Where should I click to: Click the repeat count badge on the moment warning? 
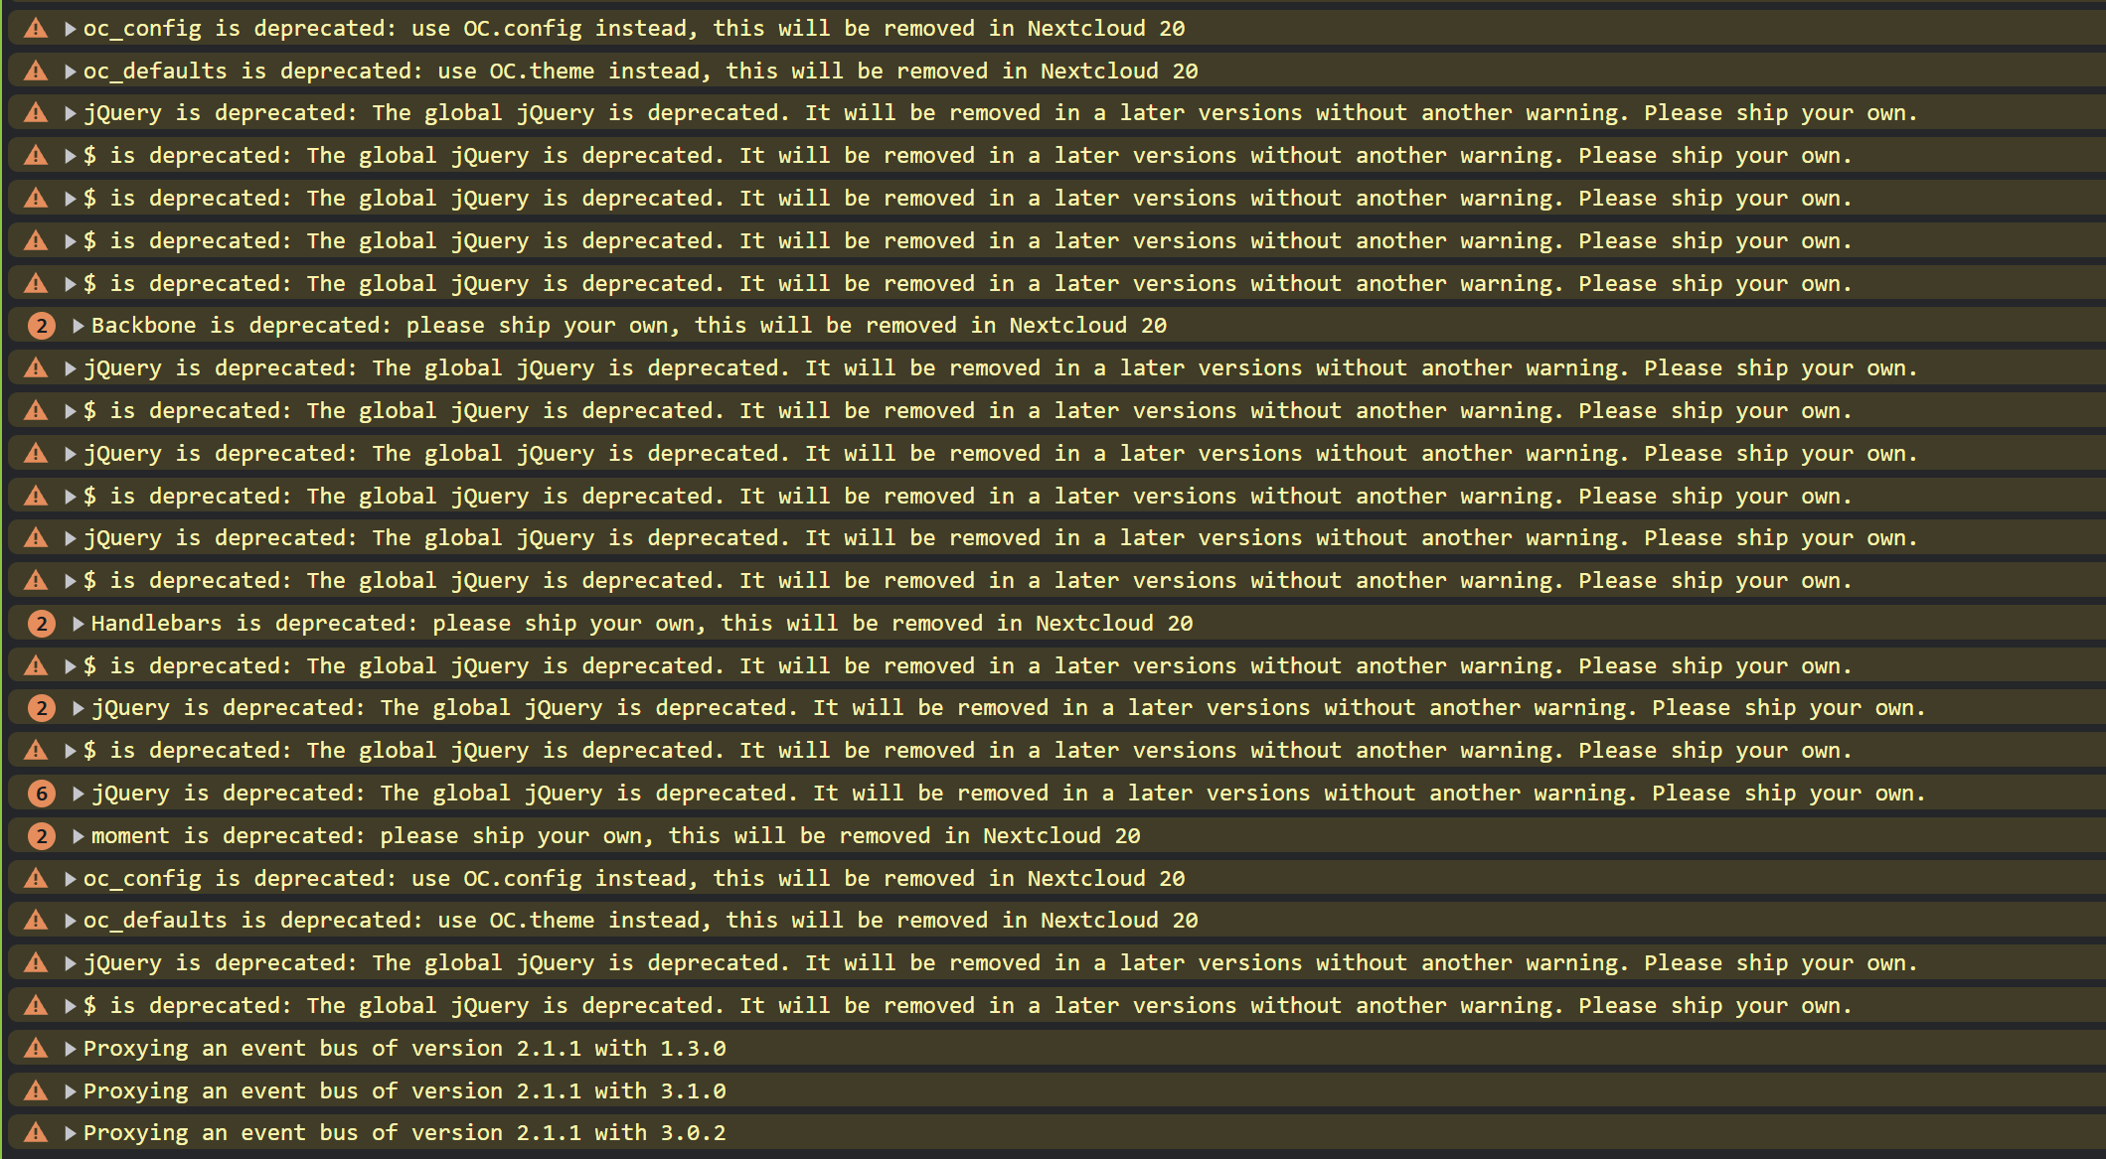pyautogui.click(x=41, y=836)
